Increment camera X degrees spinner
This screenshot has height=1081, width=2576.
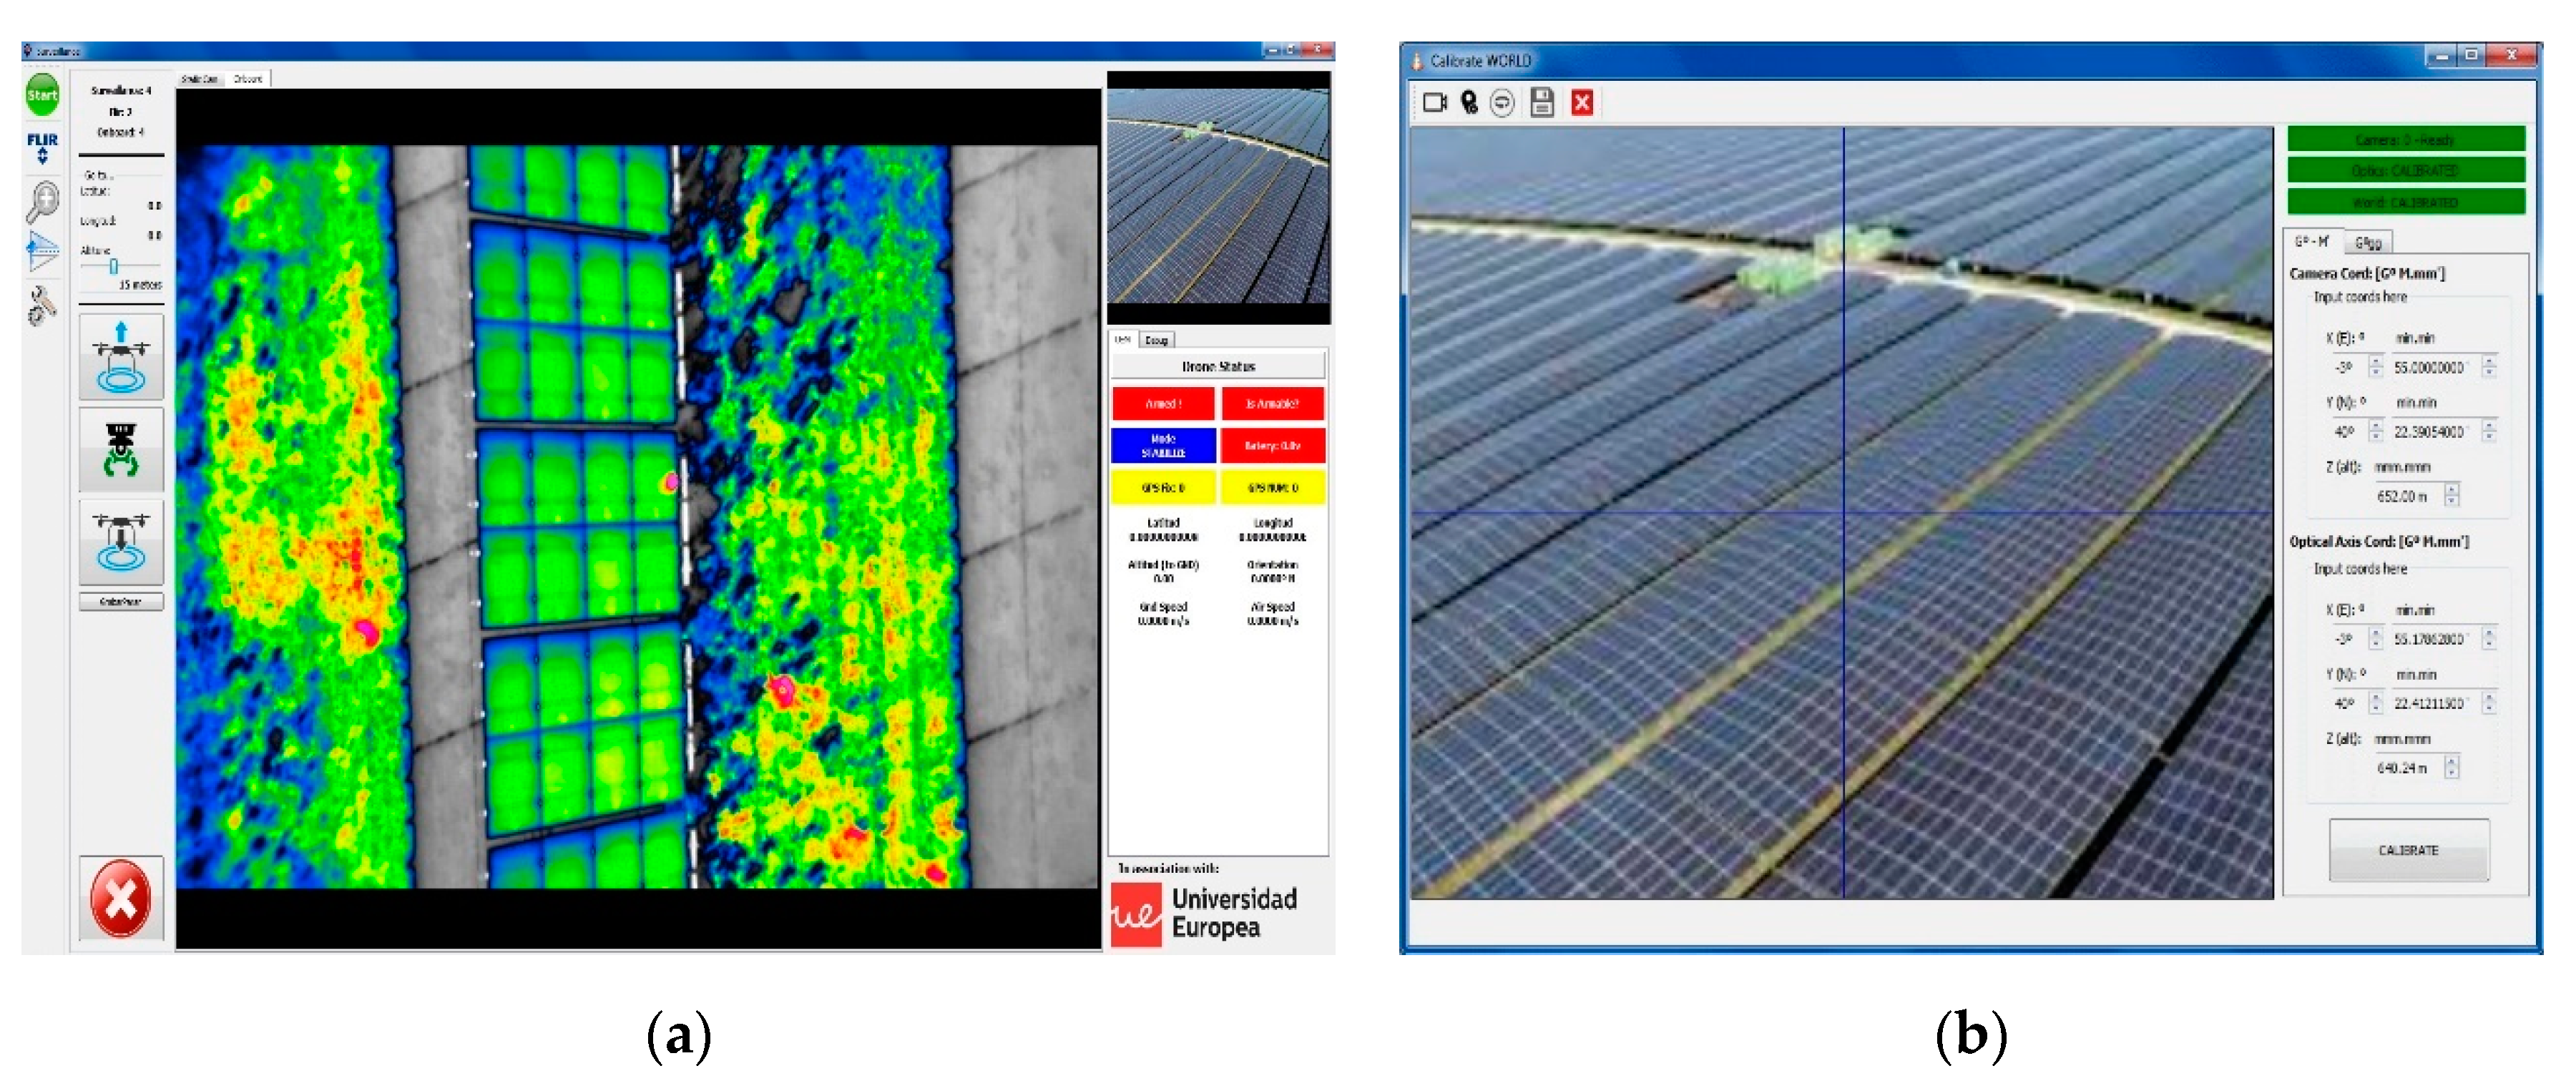tap(2376, 362)
